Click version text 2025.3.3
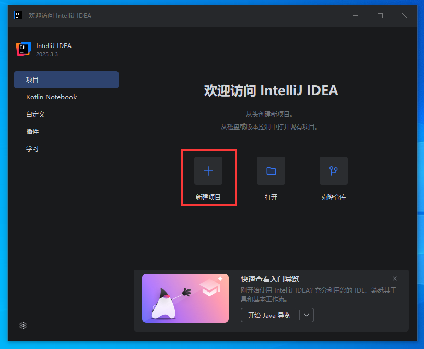 coord(47,54)
